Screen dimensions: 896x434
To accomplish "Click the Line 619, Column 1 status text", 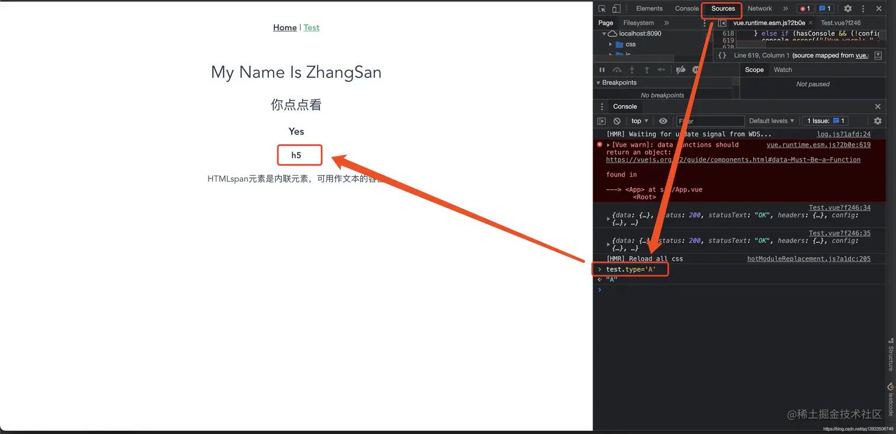I will click(x=761, y=56).
